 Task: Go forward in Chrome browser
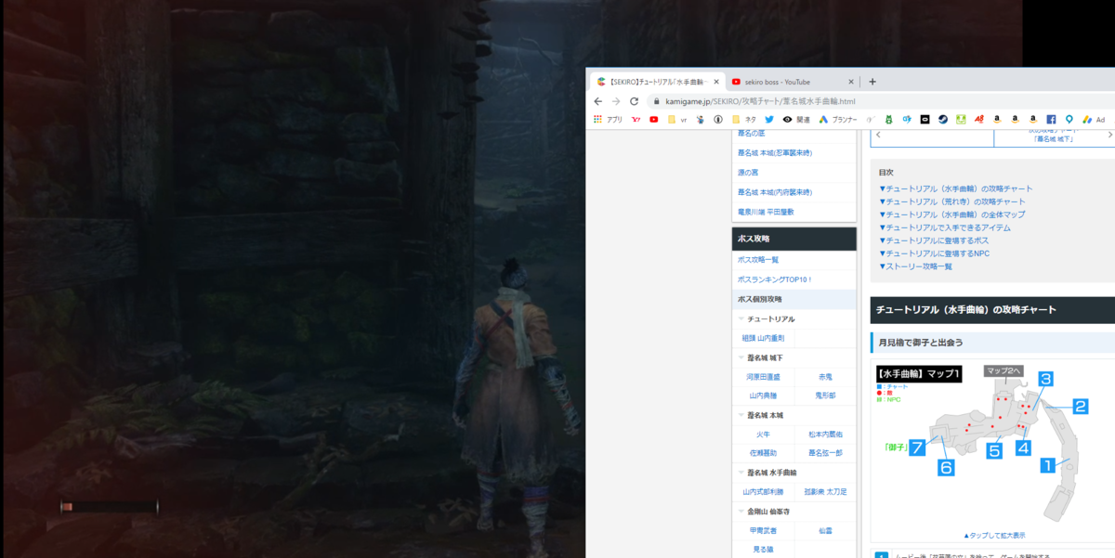(x=615, y=101)
